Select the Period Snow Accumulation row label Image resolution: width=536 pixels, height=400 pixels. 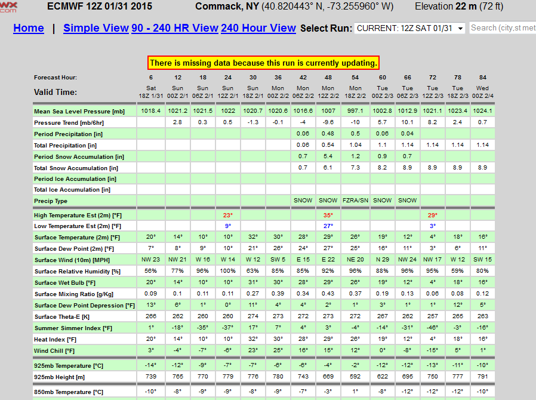79,156
